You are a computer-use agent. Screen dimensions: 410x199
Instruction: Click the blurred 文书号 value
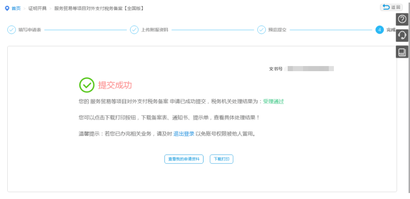(x=309, y=69)
